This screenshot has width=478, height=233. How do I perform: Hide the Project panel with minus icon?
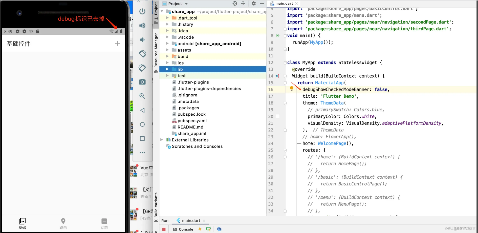(262, 4)
